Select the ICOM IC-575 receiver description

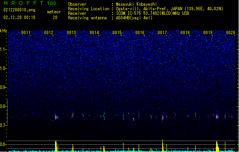[152, 13]
